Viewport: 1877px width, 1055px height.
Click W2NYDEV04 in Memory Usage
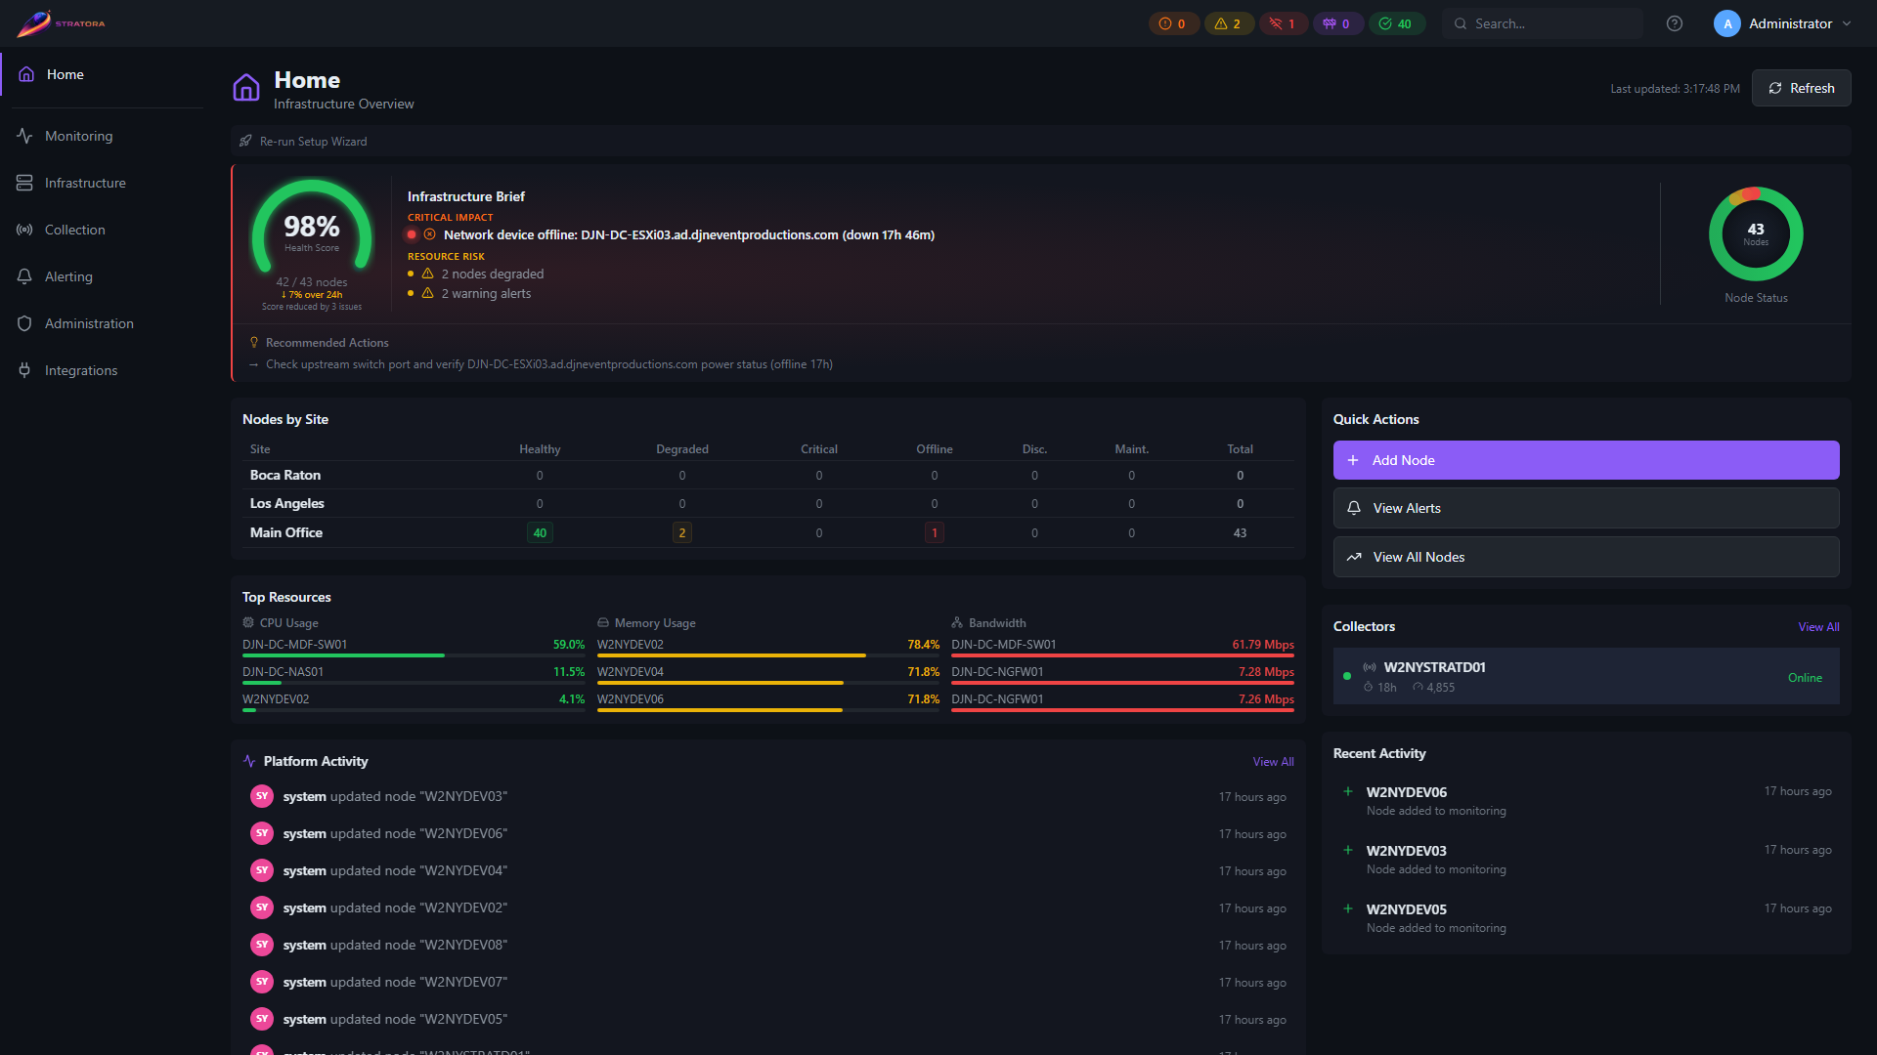pos(631,672)
